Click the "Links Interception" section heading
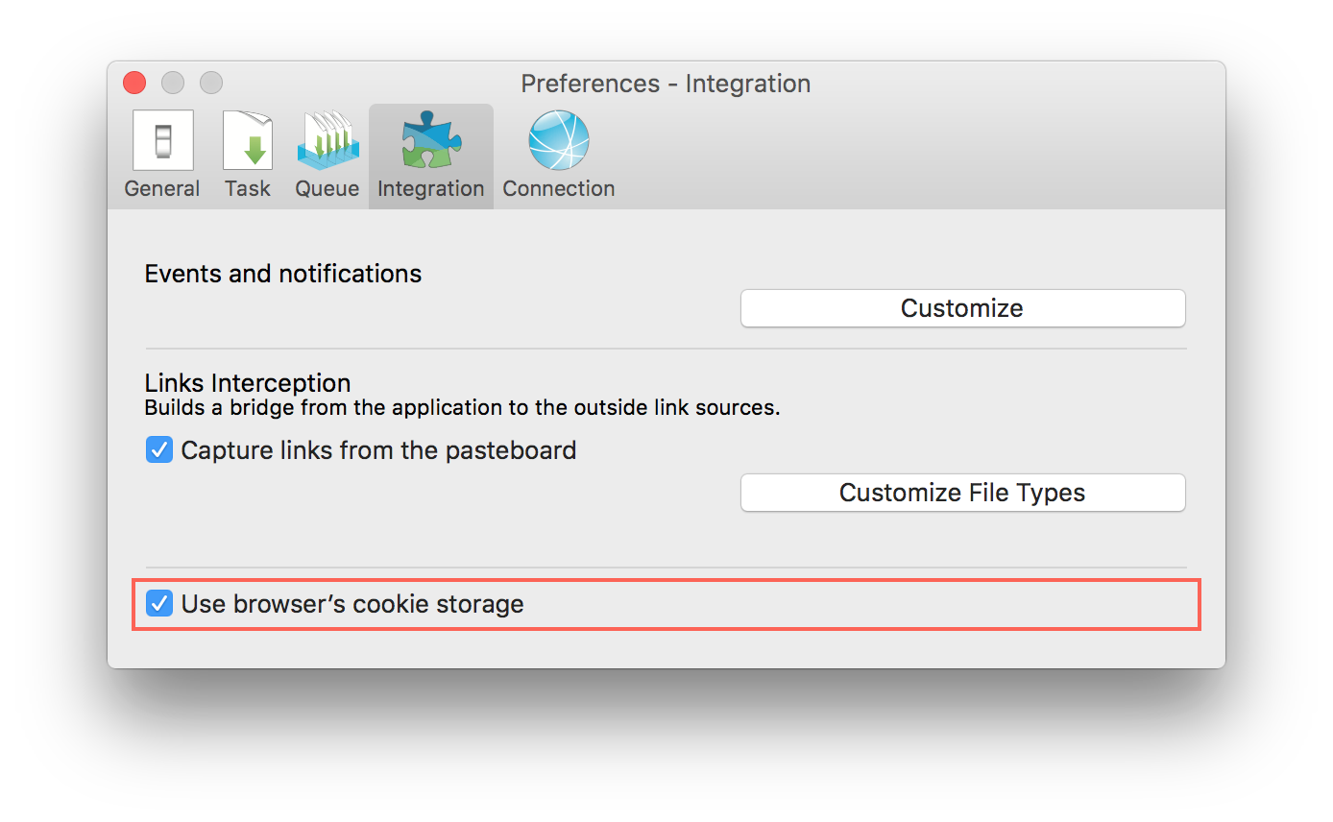The height and width of the screenshot is (822, 1333). pos(247,382)
